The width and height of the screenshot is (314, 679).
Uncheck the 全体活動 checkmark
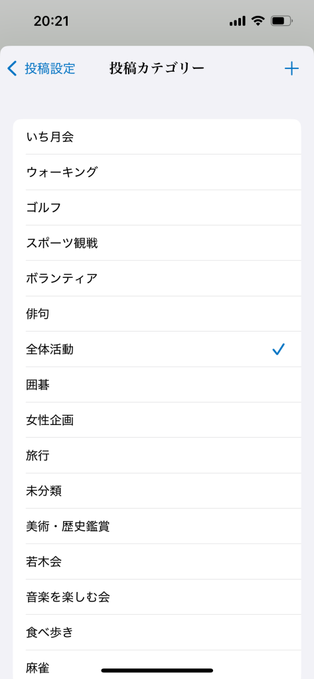point(278,349)
